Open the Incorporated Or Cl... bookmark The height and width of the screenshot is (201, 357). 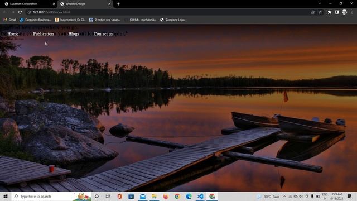point(70,20)
